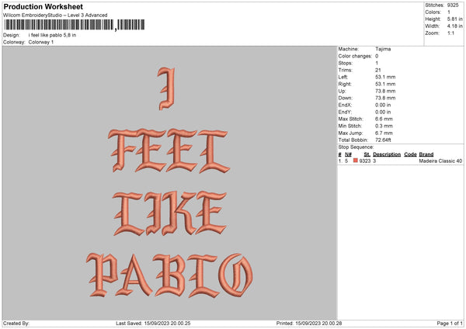The image size is (466, 329).
Task: Click the Total Bobbin value 72.64ft
Action: click(x=383, y=140)
